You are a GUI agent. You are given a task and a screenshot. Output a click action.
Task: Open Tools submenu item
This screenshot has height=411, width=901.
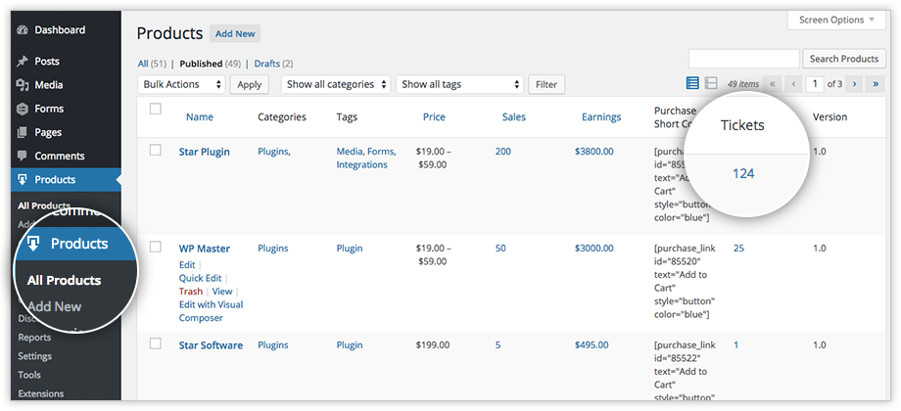click(29, 375)
